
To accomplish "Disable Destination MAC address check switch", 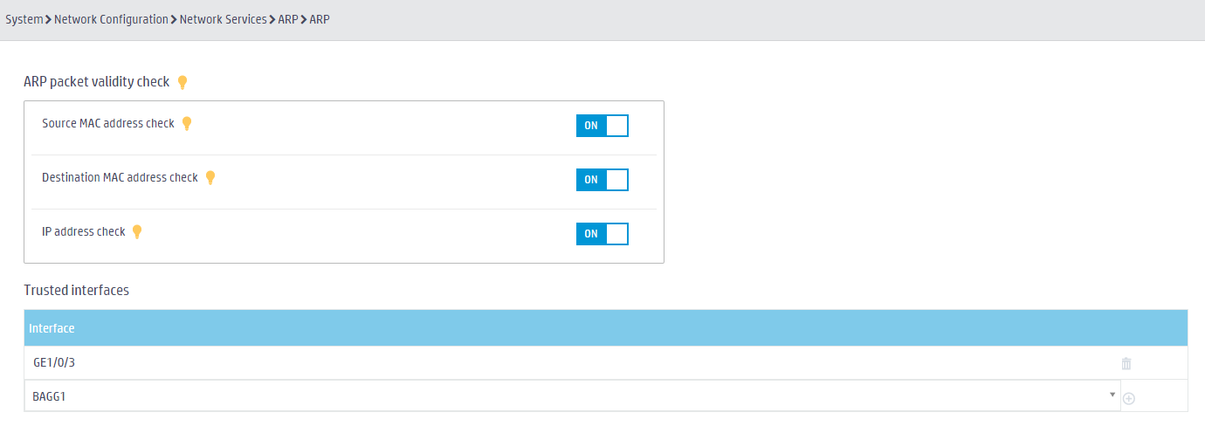I will coord(602,180).
